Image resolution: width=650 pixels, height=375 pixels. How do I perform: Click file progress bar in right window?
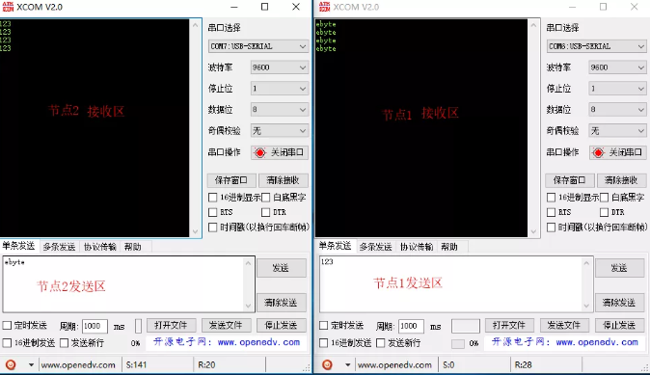tap(458, 343)
